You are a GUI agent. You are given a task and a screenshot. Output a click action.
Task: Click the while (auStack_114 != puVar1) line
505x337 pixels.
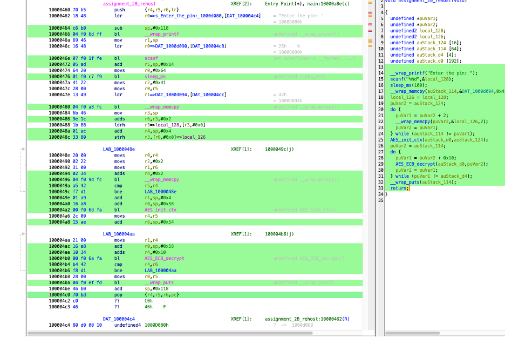[433, 134]
